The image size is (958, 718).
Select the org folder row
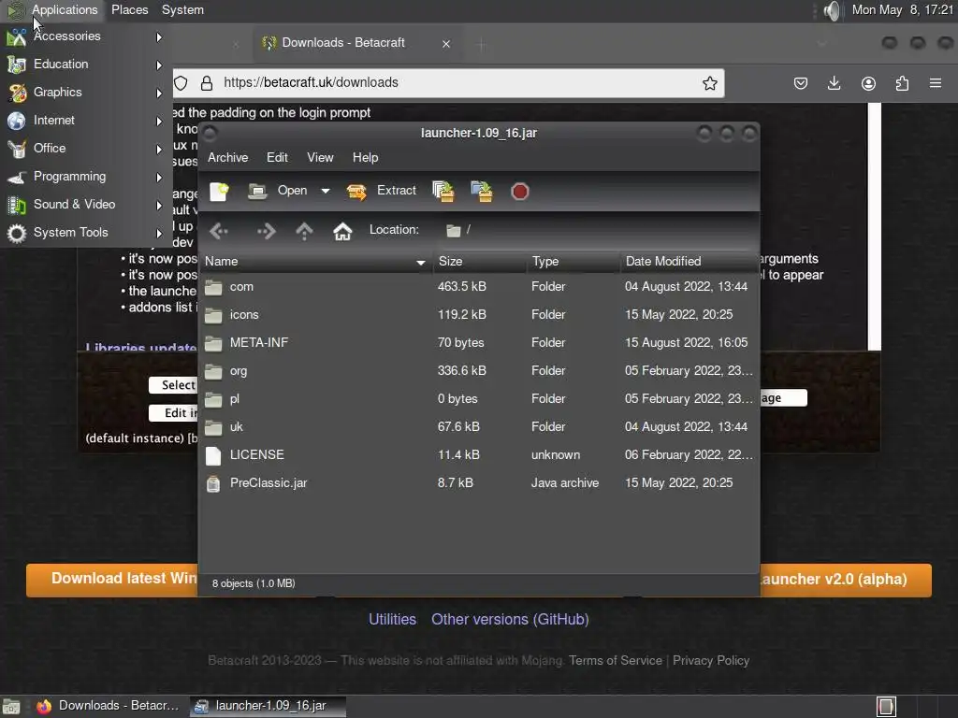point(479,370)
